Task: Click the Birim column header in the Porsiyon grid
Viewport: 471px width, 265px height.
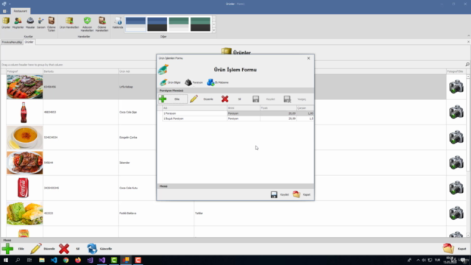Action: pos(244,108)
